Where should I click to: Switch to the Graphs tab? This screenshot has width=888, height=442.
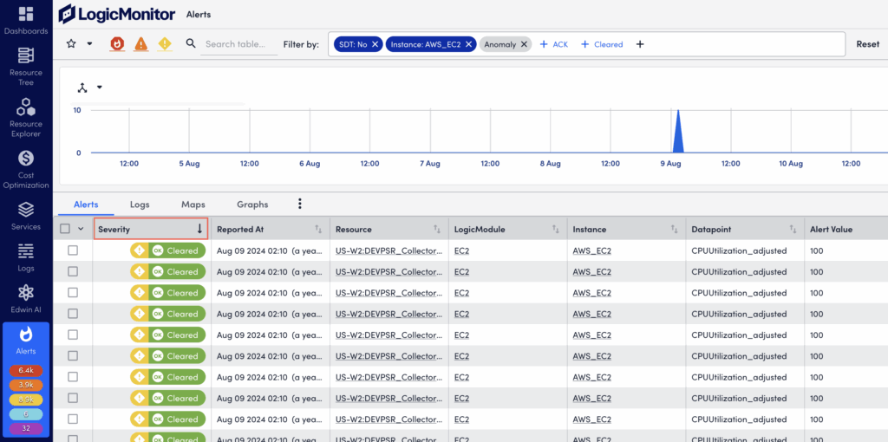click(252, 205)
